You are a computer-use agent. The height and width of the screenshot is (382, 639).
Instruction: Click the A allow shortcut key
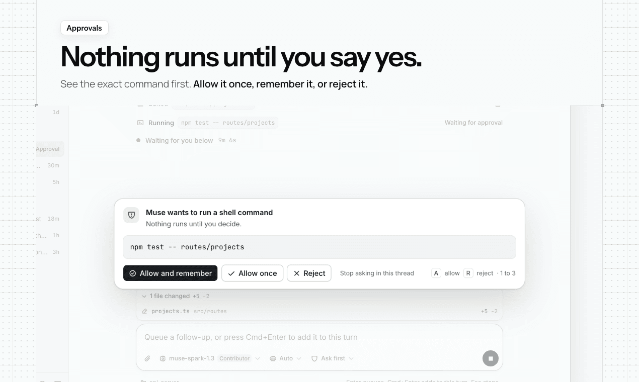pyautogui.click(x=436, y=273)
